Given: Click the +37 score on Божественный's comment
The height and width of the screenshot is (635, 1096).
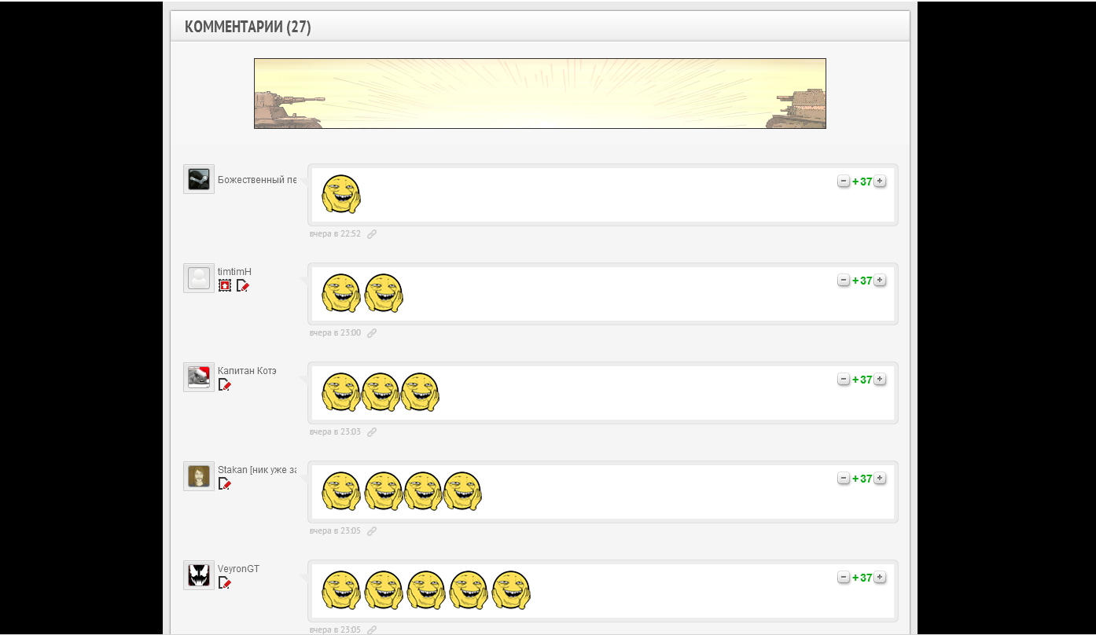Looking at the screenshot, I should (862, 182).
